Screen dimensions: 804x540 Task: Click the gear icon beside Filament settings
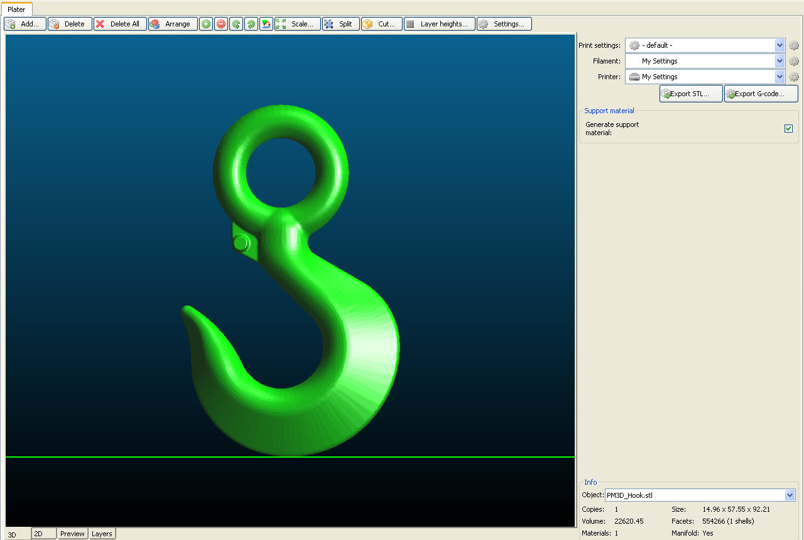pyautogui.click(x=793, y=61)
